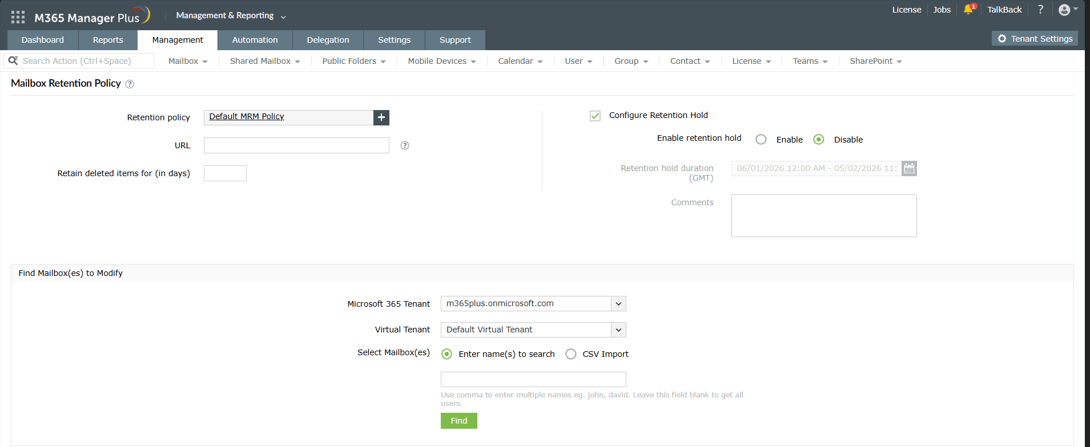The width and height of the screenshot is (1090, 447).
Task: Click the help icon next to URL field
Action: pos(405,145)
